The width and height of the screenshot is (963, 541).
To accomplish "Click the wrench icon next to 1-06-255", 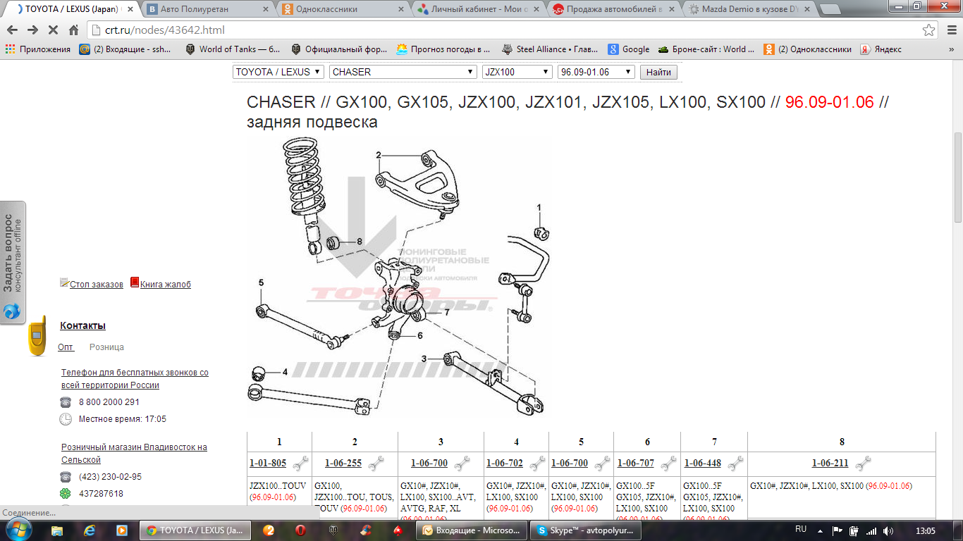I will click(x=375, y=463).
